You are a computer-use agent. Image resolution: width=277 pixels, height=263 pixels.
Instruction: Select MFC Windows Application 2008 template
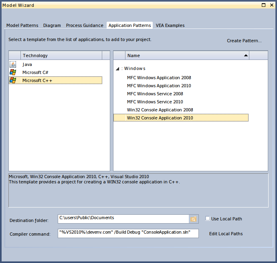click(x=159, y=78)
